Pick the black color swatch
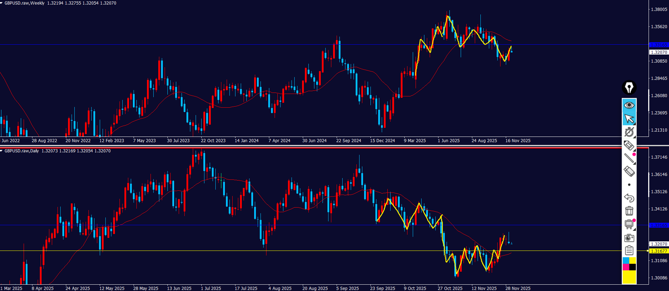Image resolution: width=669 pixels, height=291 pixels. 633,267
